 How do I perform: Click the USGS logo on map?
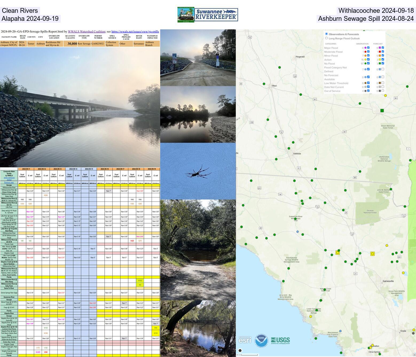point(280,340)
